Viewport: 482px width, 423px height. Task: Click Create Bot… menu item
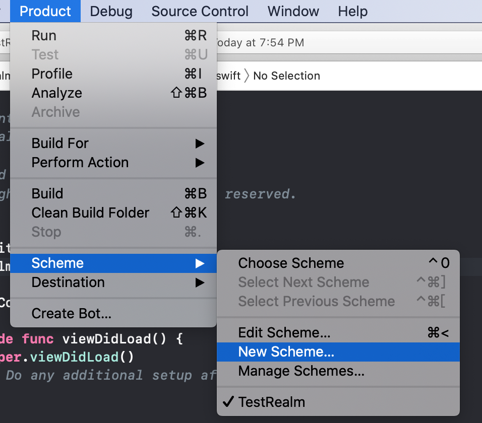71,314
